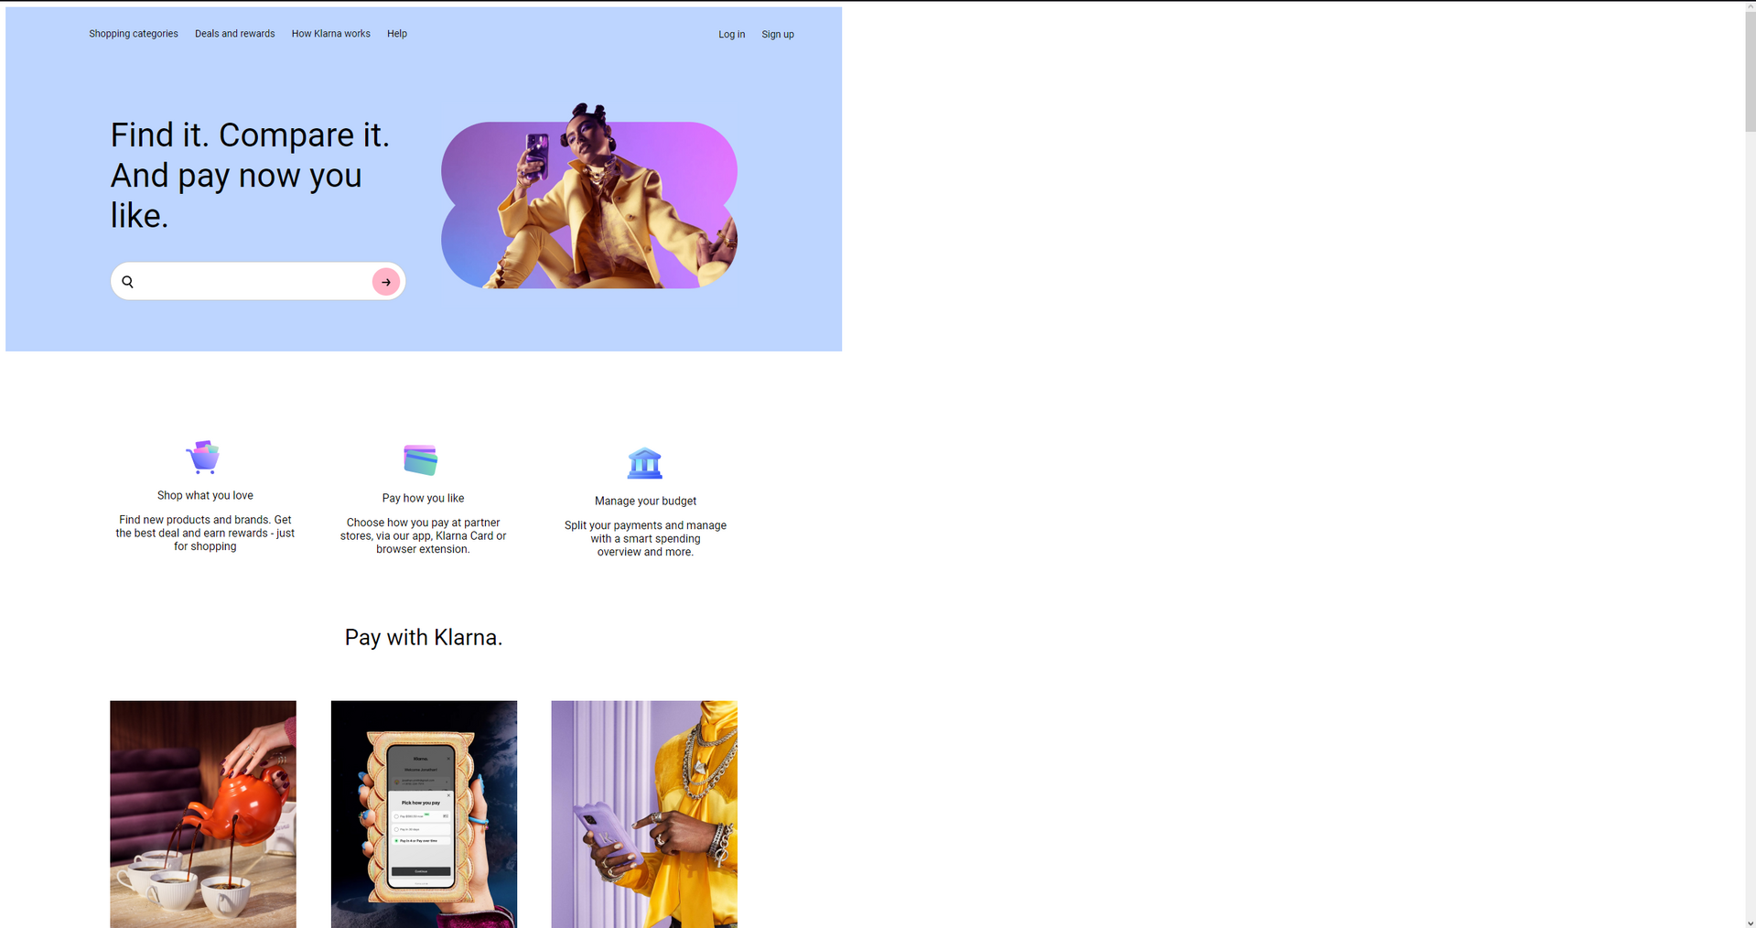Click the credit card icon
The height and width of the screenshot is (928, 1756).
(x=421, y=459)
